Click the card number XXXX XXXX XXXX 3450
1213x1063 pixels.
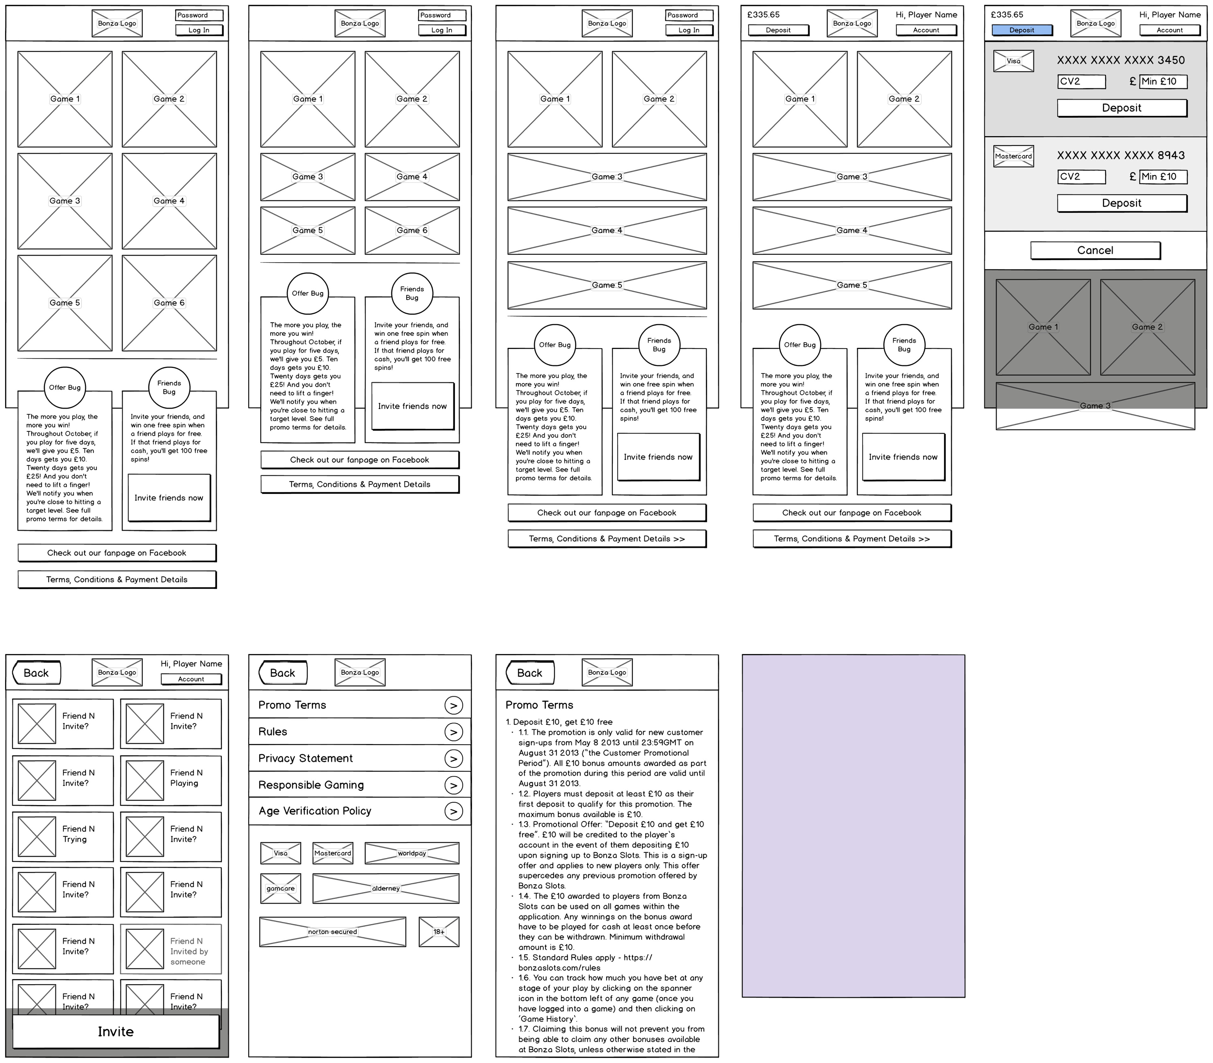point(1121,60)
